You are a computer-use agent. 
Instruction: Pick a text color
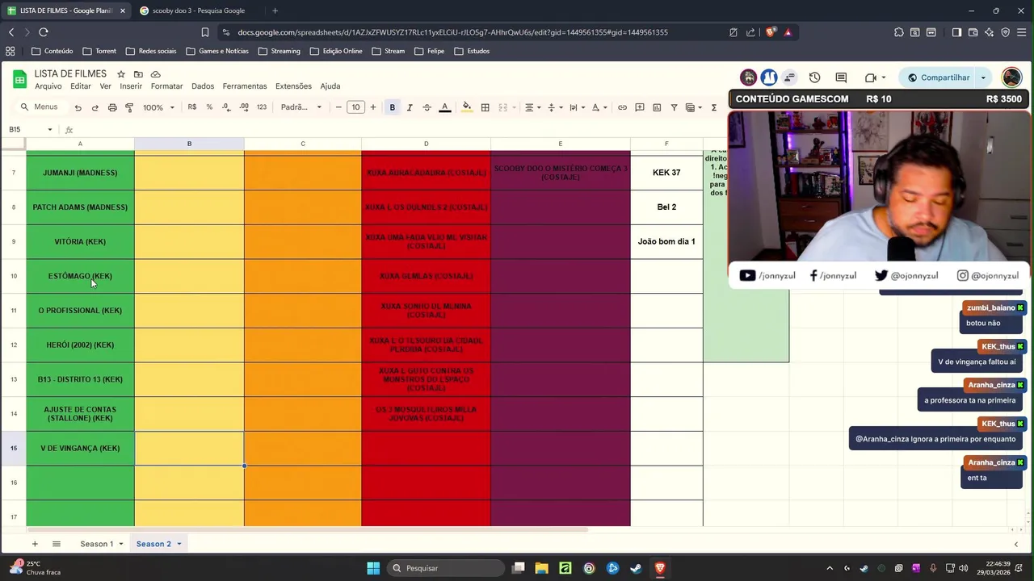coord(444,107)
